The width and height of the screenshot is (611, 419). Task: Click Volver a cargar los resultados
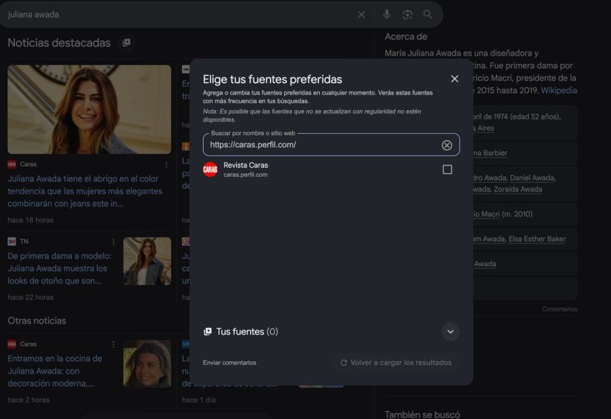pos(396,363)
